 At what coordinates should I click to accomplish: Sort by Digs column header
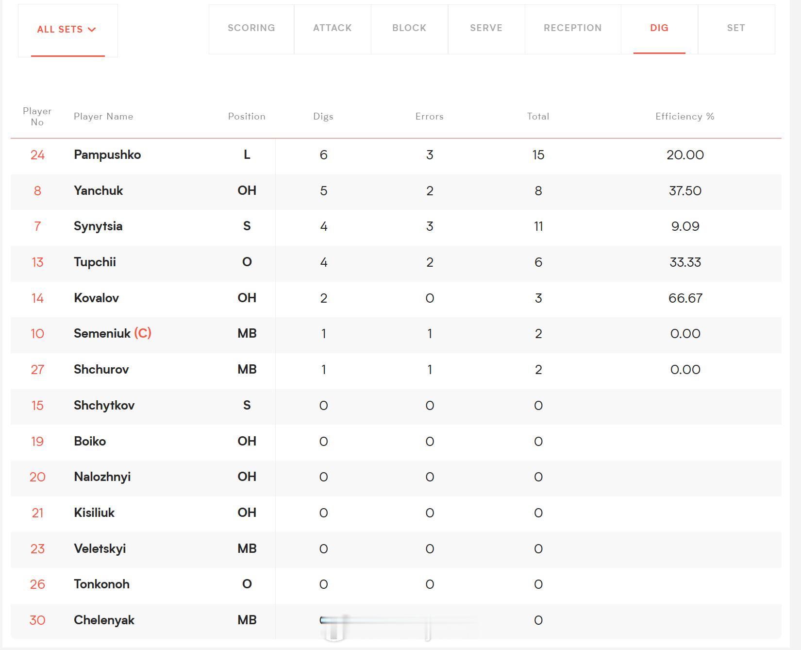(323, 117)
